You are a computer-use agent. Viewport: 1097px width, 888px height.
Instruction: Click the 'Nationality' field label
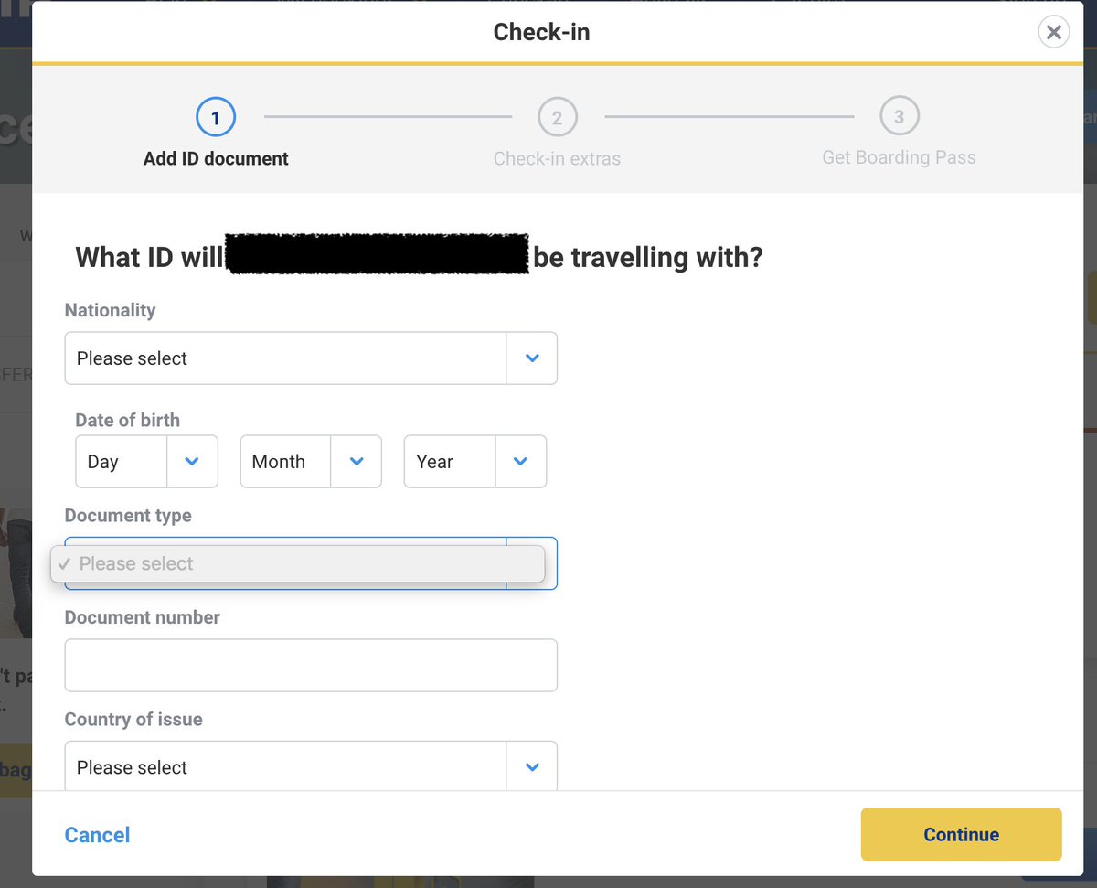pos(111,311)
